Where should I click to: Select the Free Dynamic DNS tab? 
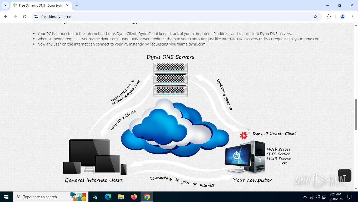pos(41,5)
